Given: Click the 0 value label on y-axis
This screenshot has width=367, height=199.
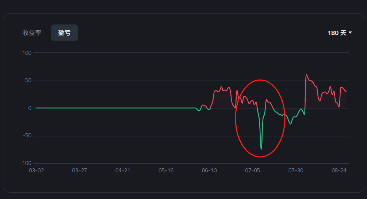Looking at the screenshot, I should [30, 108].
